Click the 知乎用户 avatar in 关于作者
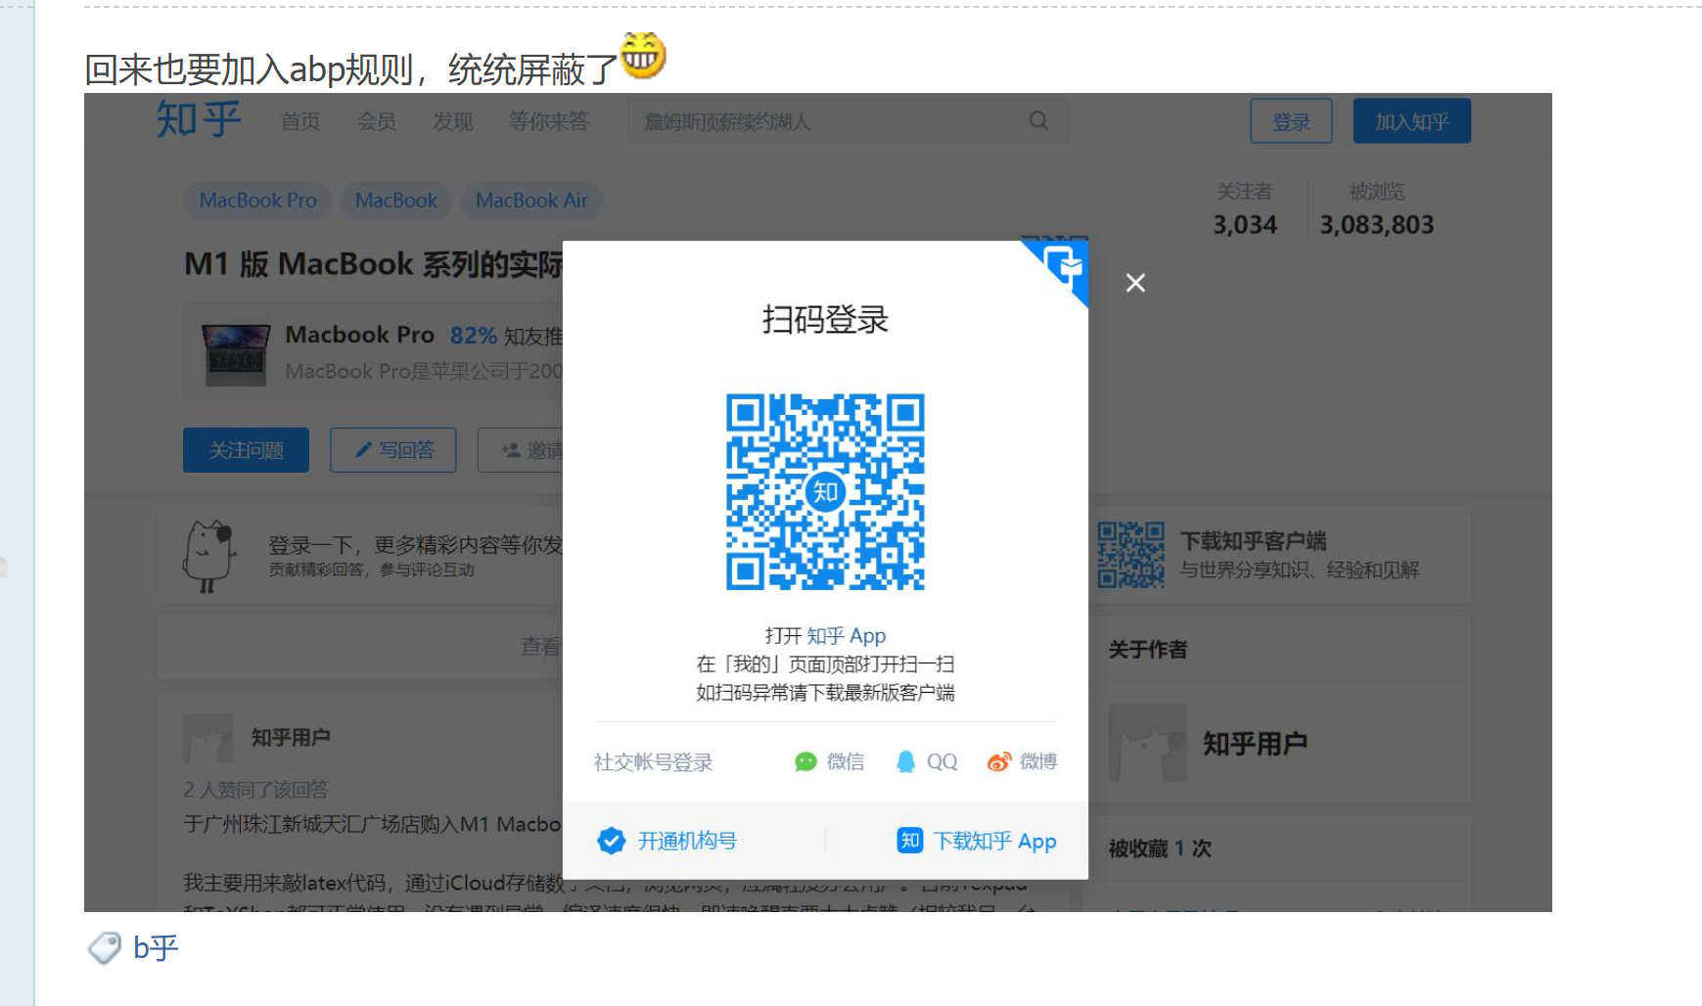Screen dimensions: 1702x1006 coord(1147,743)
